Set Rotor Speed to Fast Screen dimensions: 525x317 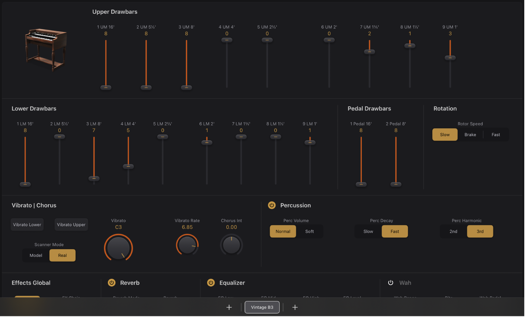496,135
